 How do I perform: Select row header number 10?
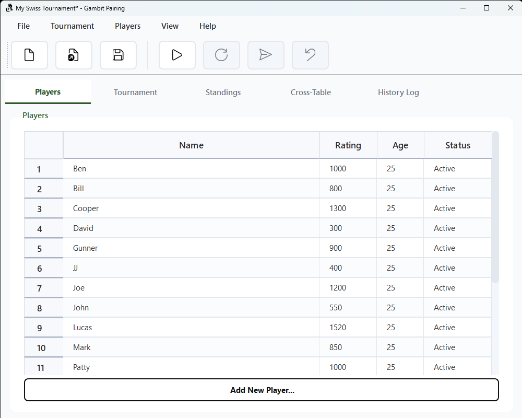click(44, 347)
